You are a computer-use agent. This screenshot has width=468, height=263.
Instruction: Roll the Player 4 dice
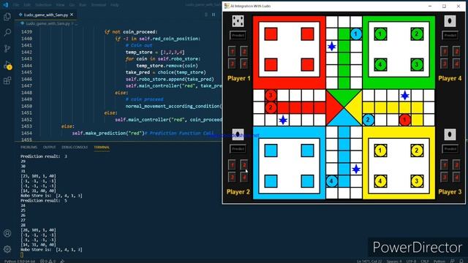click(x=450, y=21)
